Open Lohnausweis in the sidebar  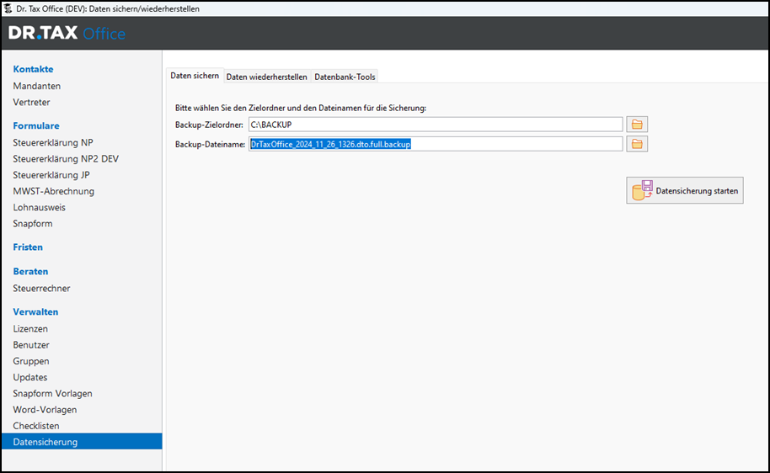[40, 207]
